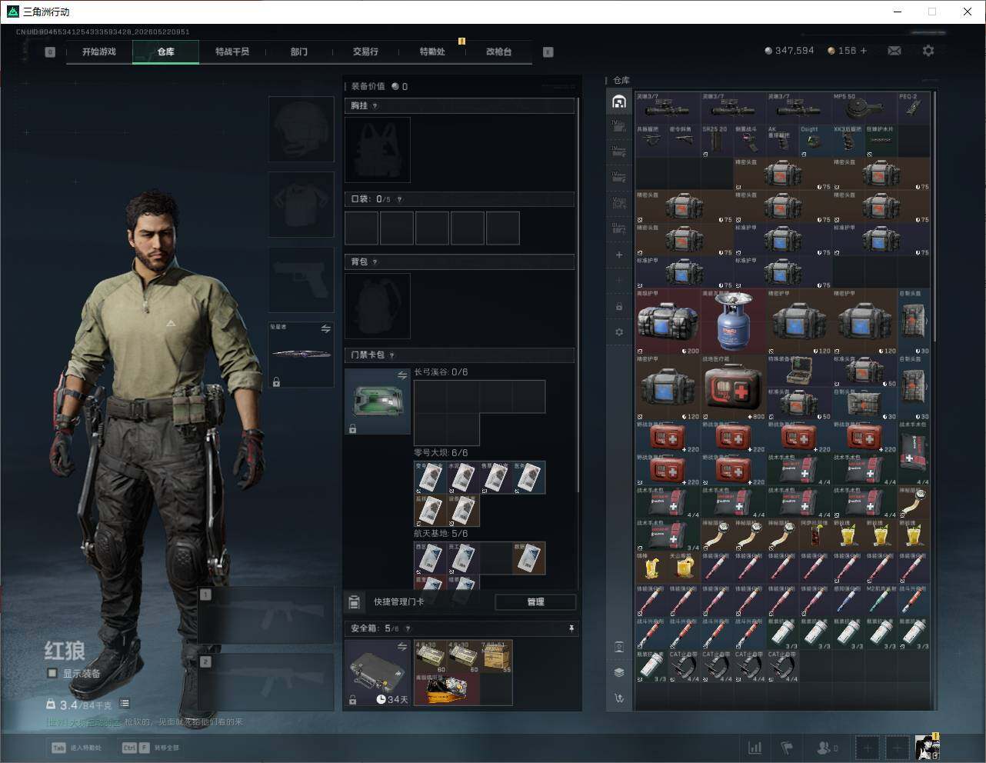The image size is (986, 763).
Task: Click the help icon next to 背包
Action: coord(375,262)
